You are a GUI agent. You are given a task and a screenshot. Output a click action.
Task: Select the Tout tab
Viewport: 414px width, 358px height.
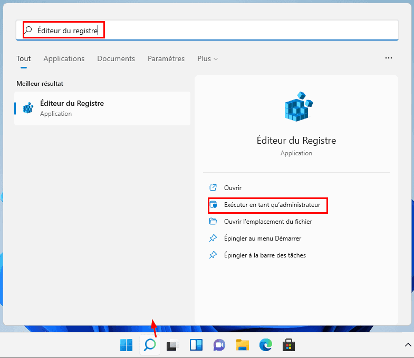tap(24, 58)
